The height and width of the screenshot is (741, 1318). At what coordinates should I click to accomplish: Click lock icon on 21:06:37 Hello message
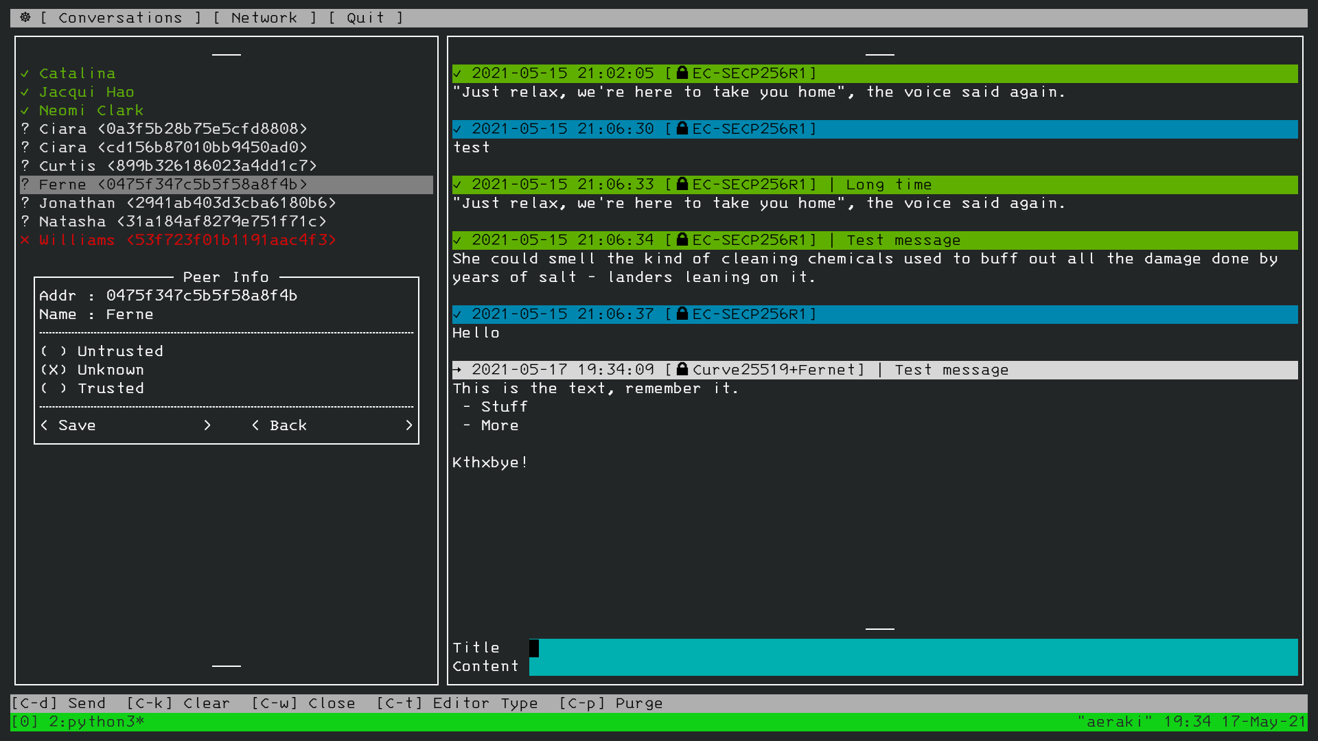coord(682,314)
